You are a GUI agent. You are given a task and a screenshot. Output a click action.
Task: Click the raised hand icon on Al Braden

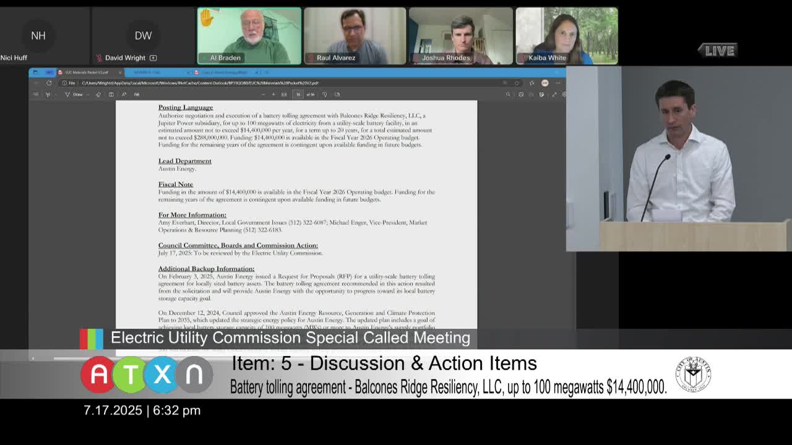206,17
